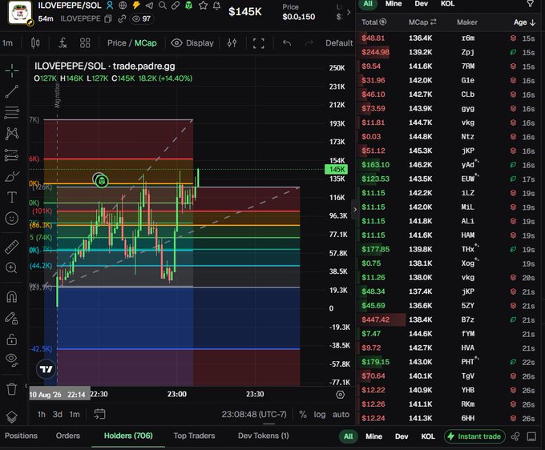The image size is (545, 450).
Task: Open the Dev Tokens (1) tab
Action: [x=263, y=436]
